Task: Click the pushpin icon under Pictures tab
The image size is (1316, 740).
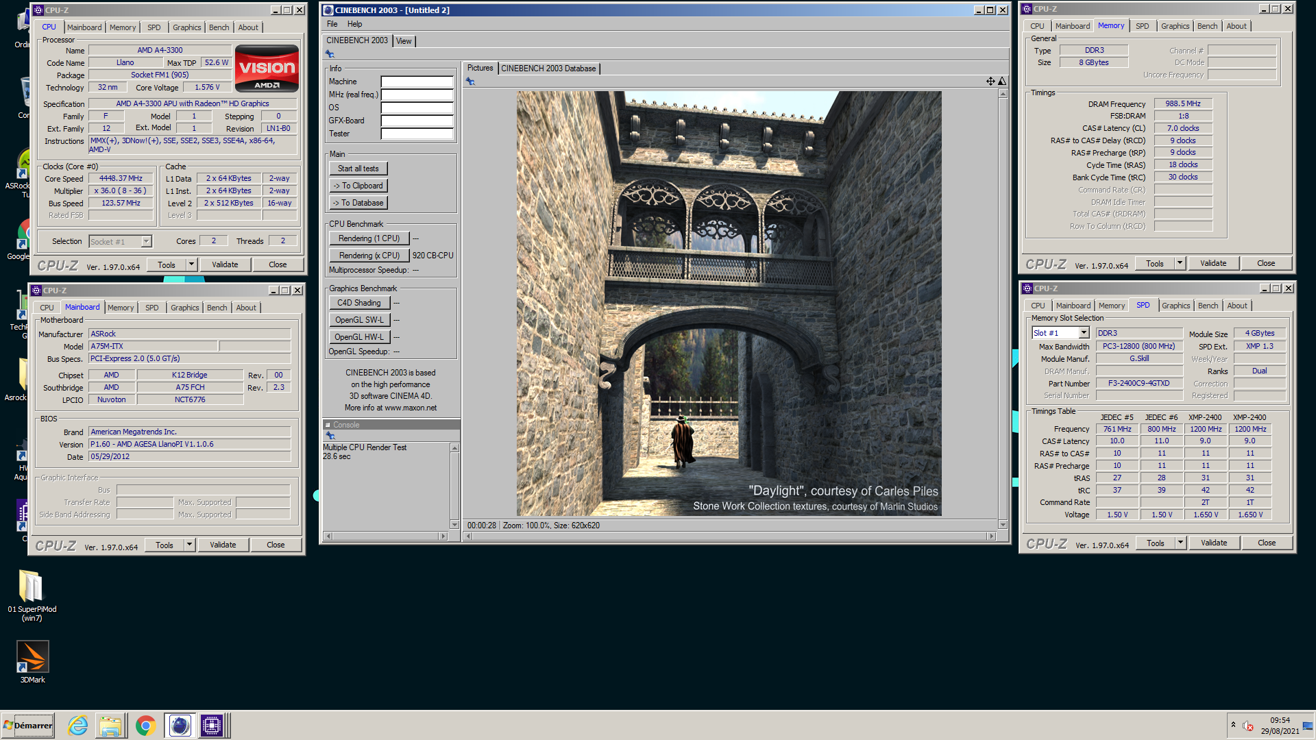Action: point(470,82)
